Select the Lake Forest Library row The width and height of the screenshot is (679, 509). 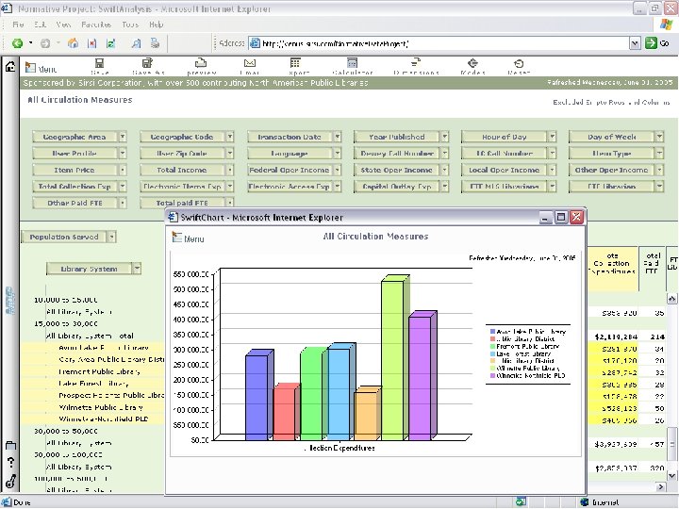pyautogui.click(x=93, y=384)
